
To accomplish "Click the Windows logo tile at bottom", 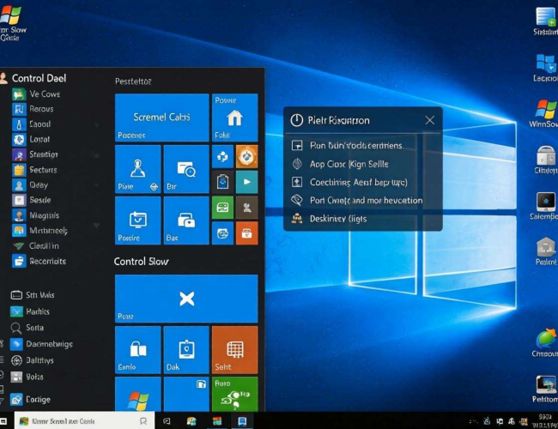I will (x=138, y=394).
